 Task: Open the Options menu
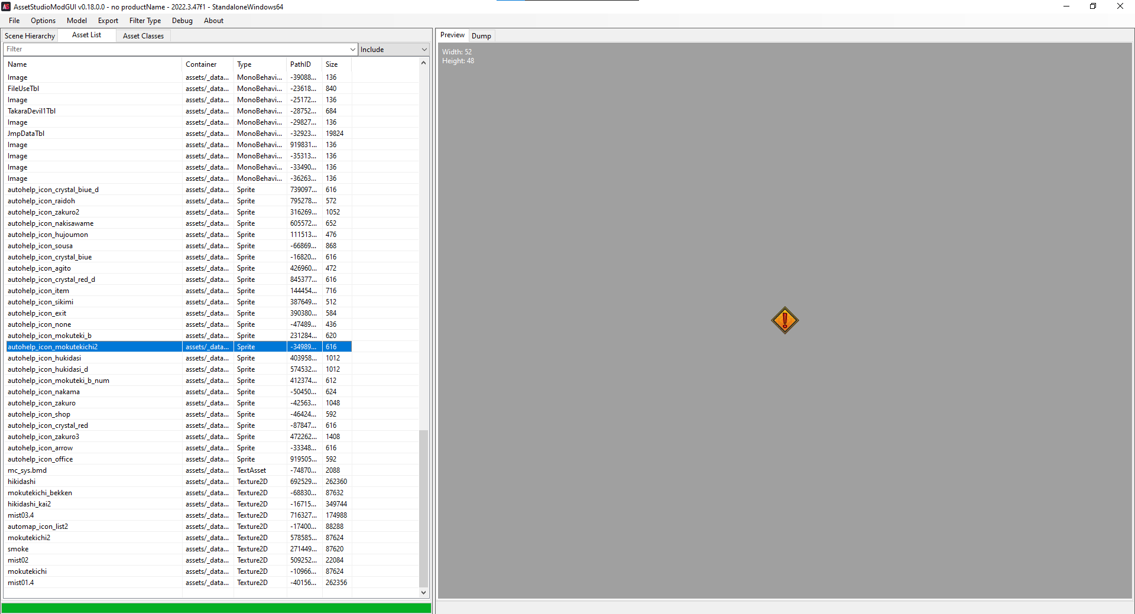point(43,21)
